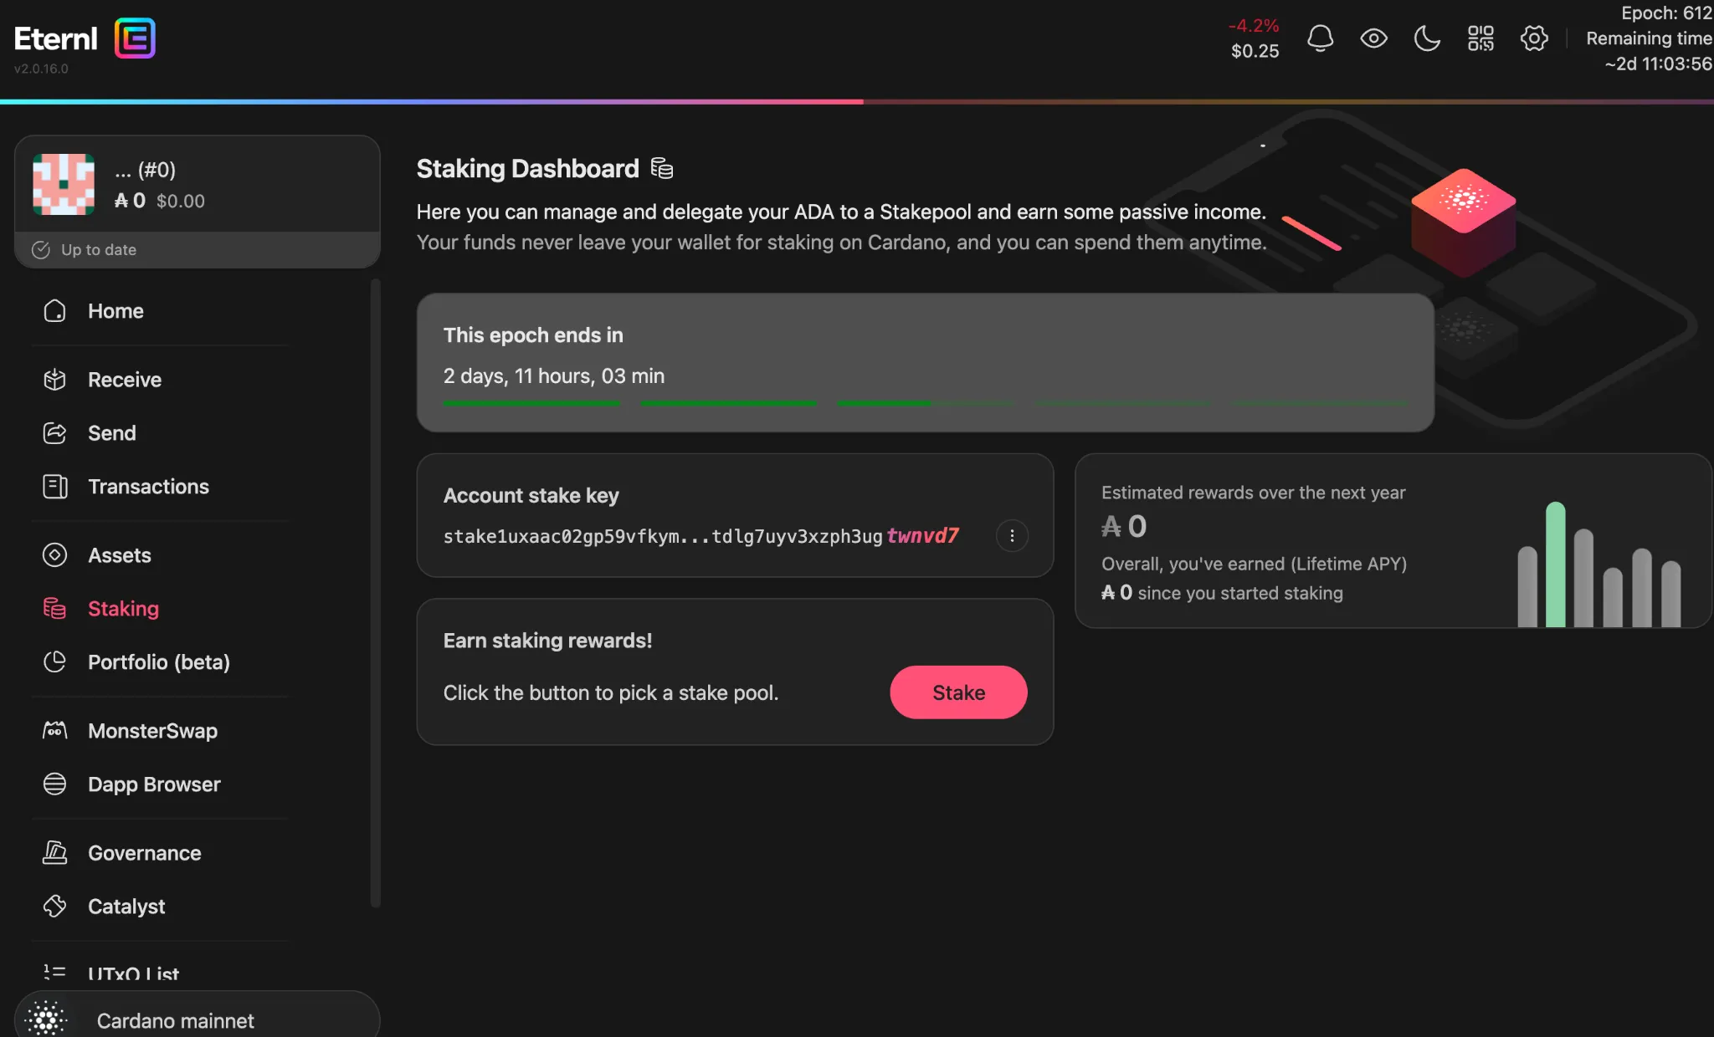Click the epoch progress bar
The image size is (1714, 1037).
point(925,402)
